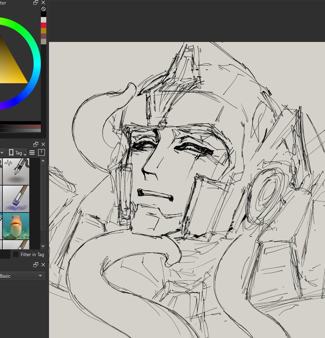Select the purple-tipped paintbrush preset
325x338 pixels.
pos(16,199)
